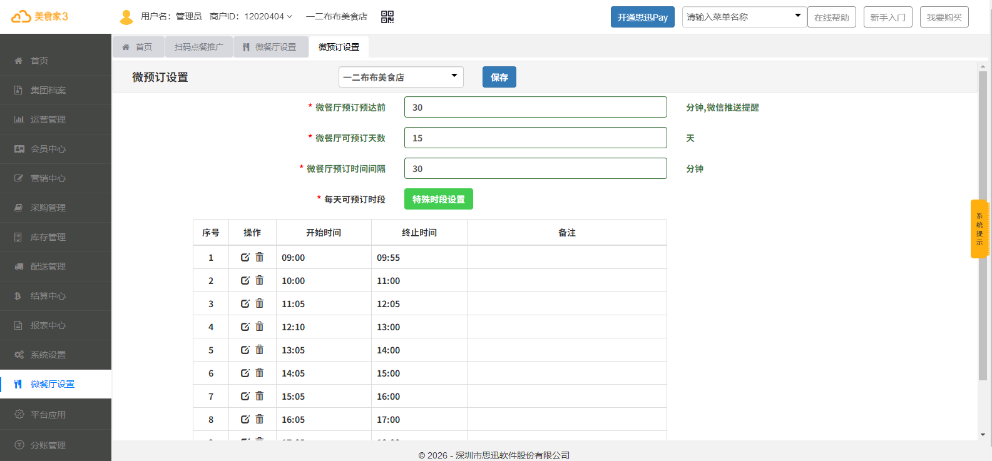
Task: Expand merchant ID 12020404 dropdown arrow
Action: click(x=289, y=17)
